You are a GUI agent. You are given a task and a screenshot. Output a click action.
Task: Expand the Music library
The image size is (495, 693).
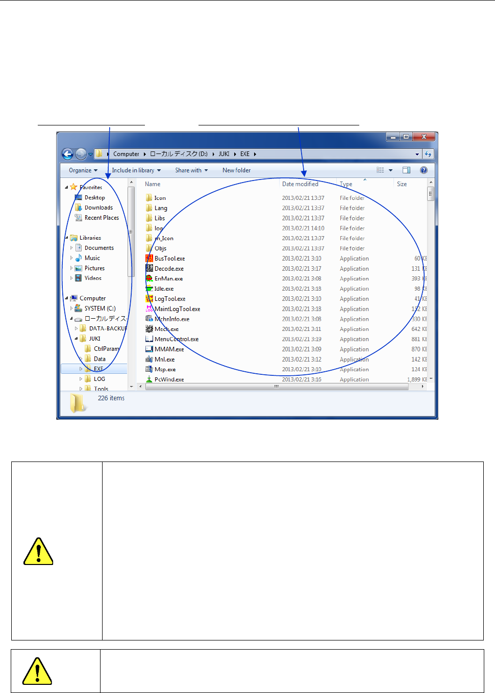(71, 258)
